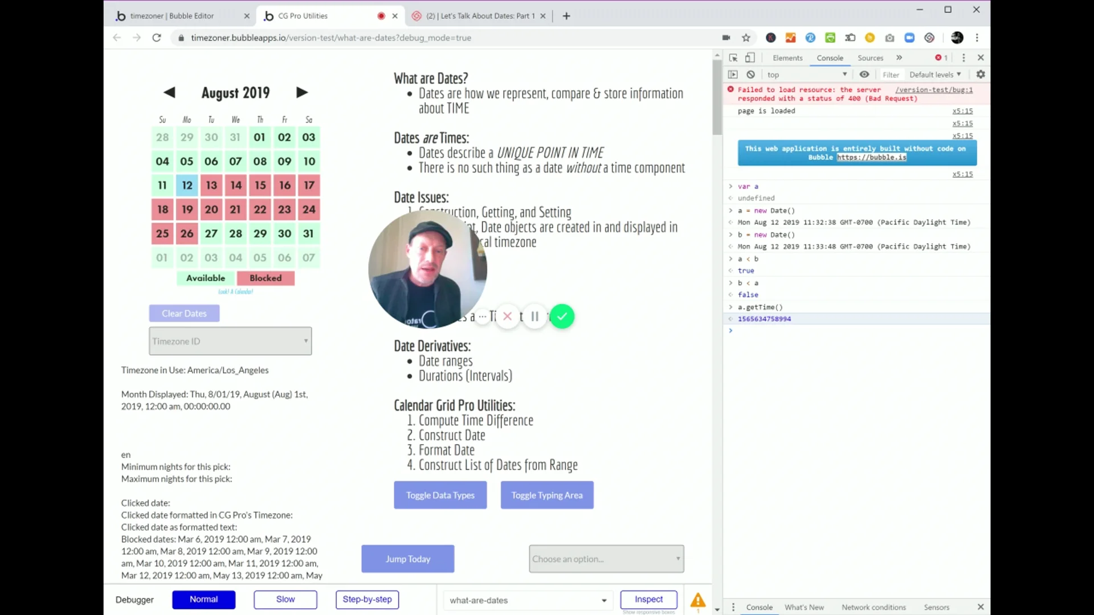Select the DevTools inspect element tool
This screenshot has width=1094, height=615.
tap(733, 58)
